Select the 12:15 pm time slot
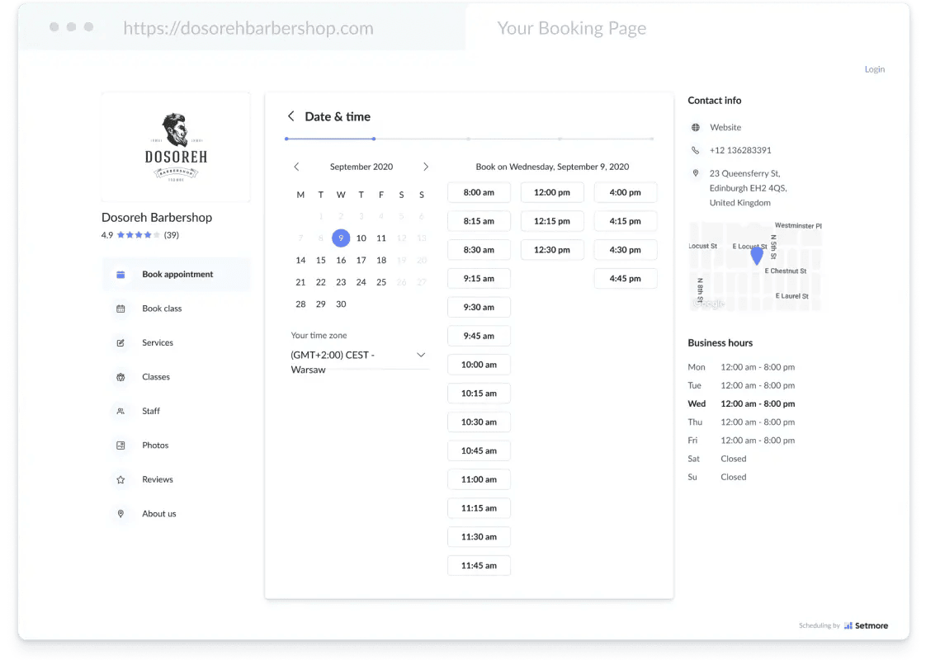The width and height of the screenshot is (926, 660). (552, 221)
